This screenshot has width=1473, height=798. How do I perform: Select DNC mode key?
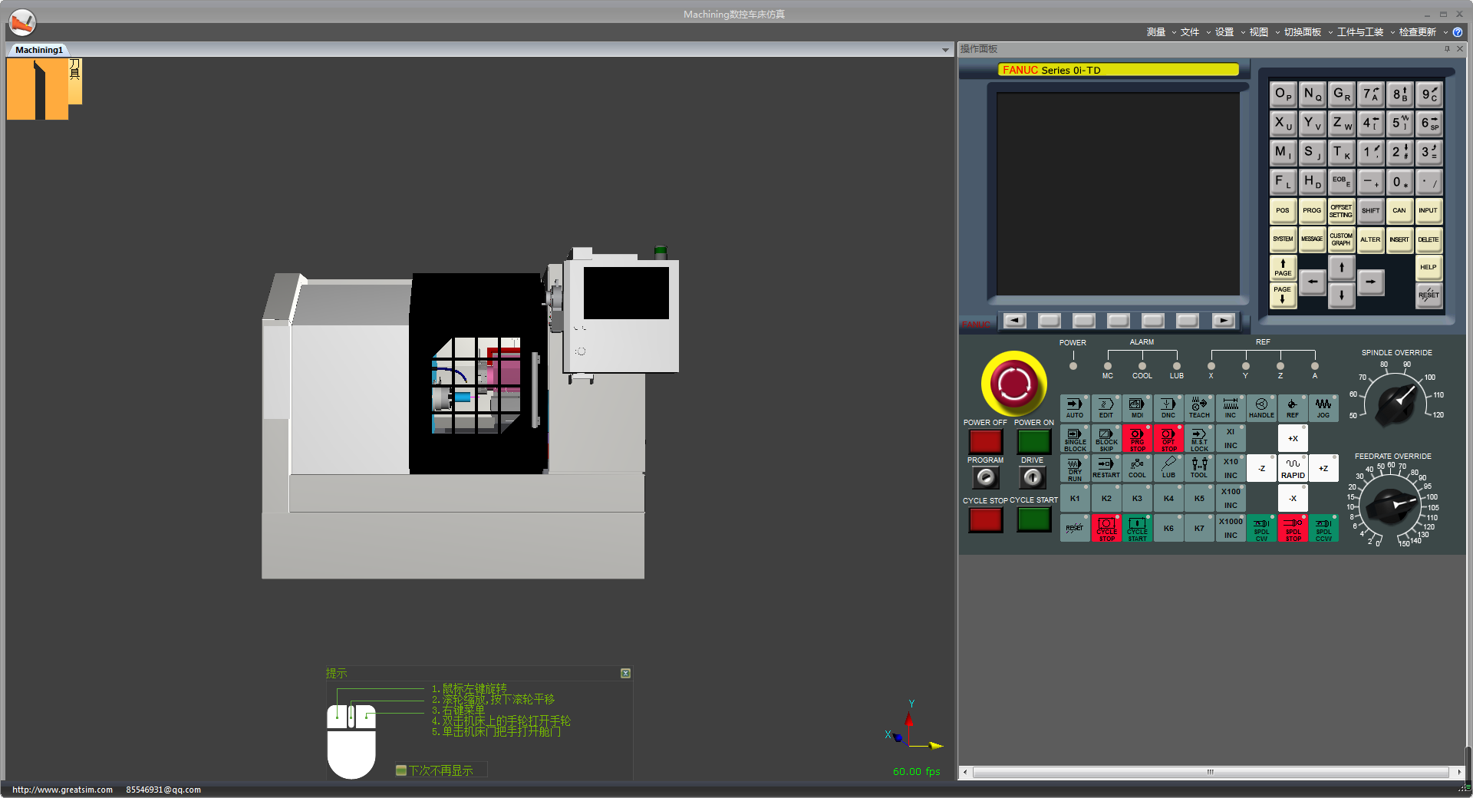[1168, 408]
